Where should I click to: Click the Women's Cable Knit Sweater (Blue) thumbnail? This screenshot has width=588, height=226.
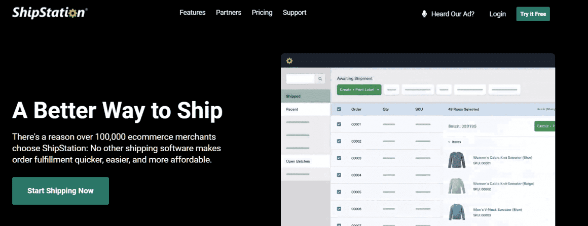457,160
